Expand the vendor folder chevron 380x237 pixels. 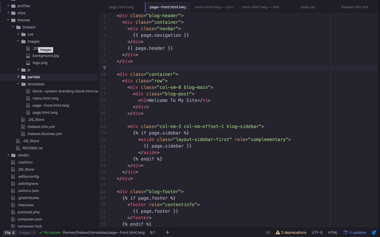point(8,155)
